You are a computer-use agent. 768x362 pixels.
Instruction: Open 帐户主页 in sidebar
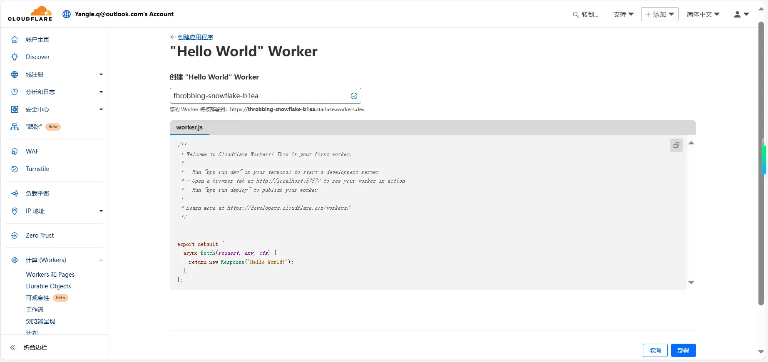pos(37,40)
